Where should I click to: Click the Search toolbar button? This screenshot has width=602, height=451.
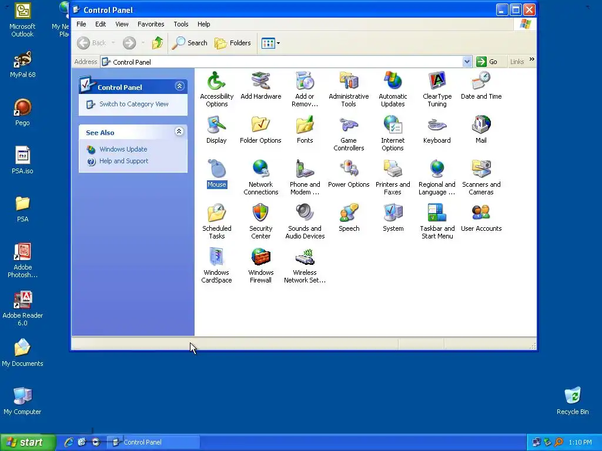click(190, 43)
